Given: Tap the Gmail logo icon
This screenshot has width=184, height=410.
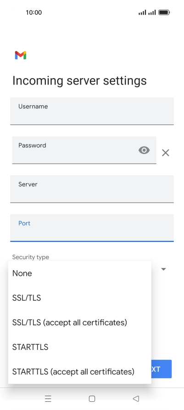Looking at the screenshot, I should [21, 55].
